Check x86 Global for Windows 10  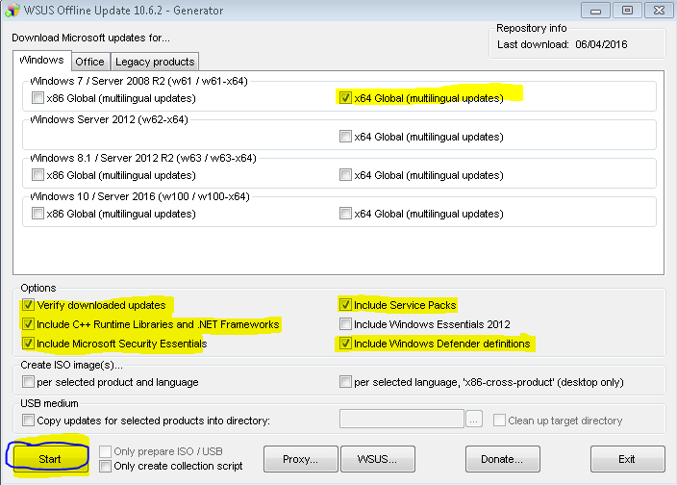pyautogui.click(x=38, y=214)
